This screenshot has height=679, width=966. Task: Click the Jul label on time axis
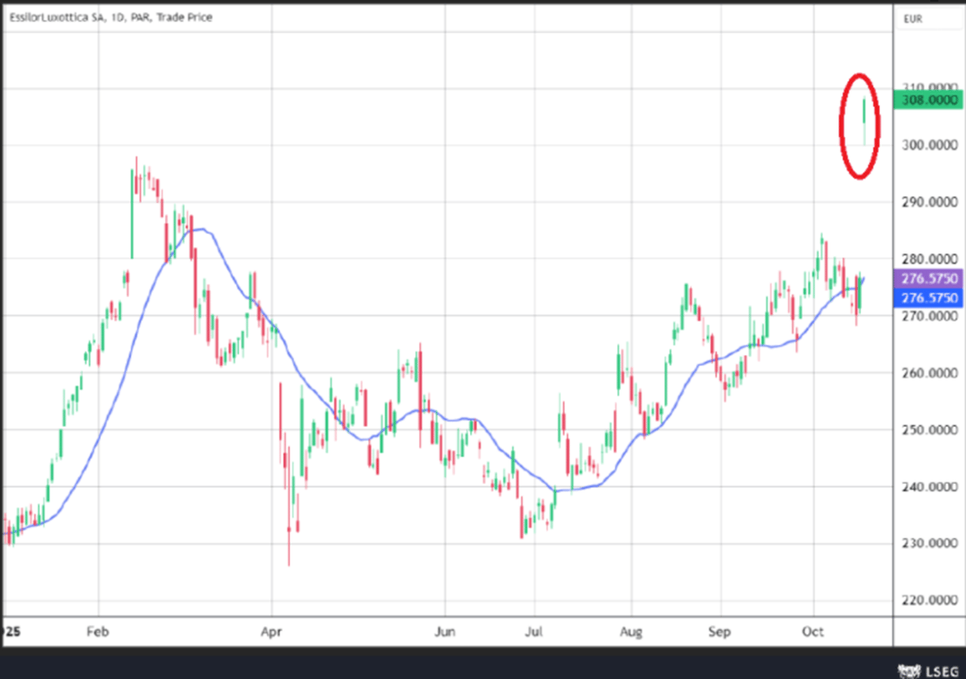pyautogui.click(x=533, y=632)
